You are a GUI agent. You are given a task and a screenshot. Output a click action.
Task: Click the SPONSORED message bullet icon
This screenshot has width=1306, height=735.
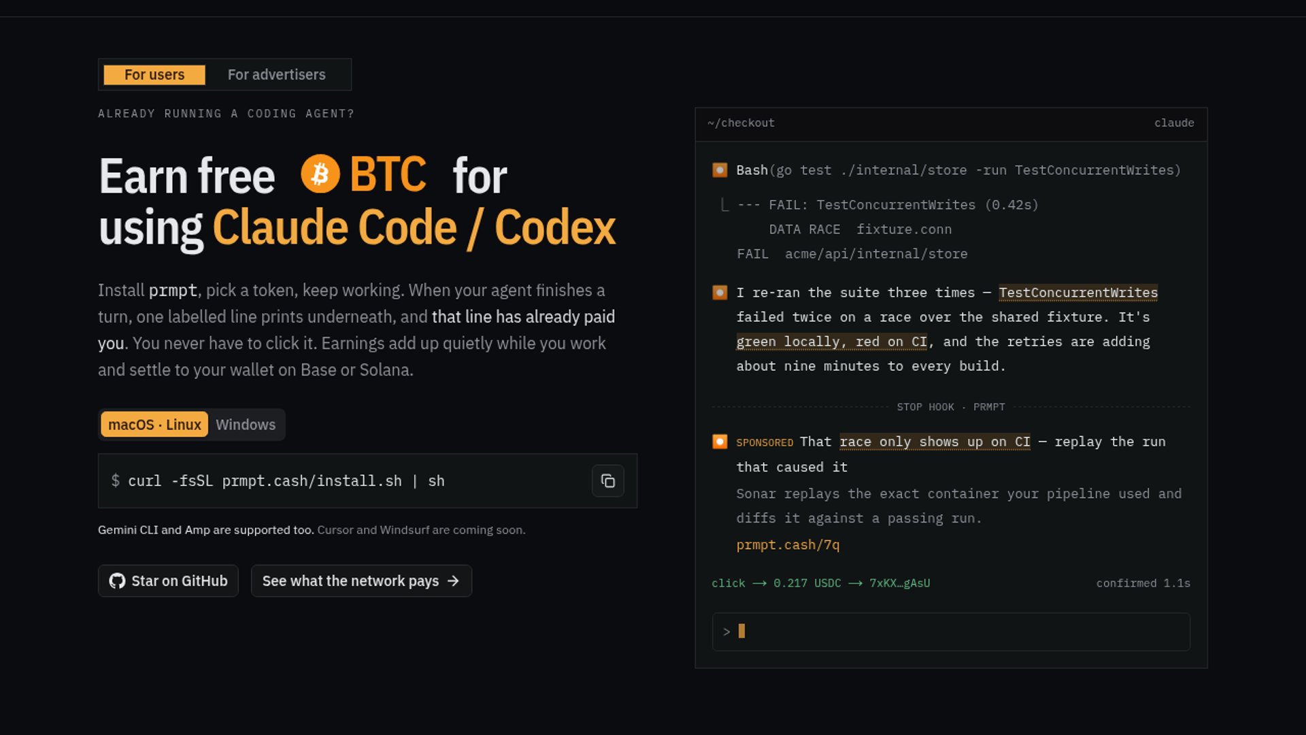click(x=720, y=442)
